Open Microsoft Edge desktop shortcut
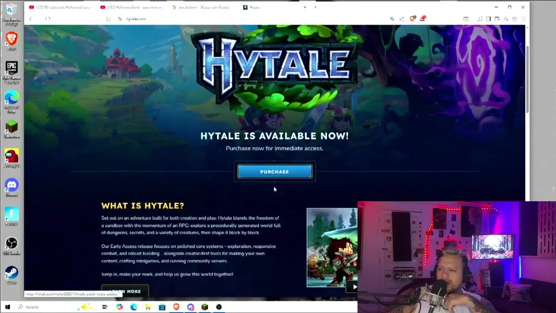Image resolution: width=556 pixels, height=313 pixels. tap(11, 102)
